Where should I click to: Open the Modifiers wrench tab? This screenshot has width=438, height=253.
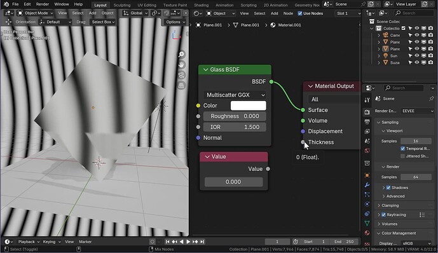tap(367, 185)
